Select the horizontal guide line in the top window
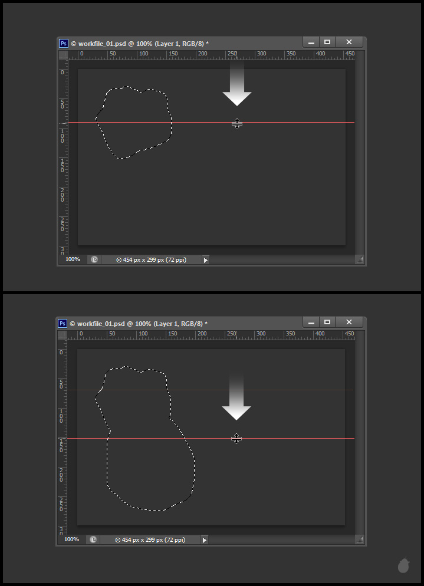The width and height of the screenshot is (424, 586). click(295, 122)
